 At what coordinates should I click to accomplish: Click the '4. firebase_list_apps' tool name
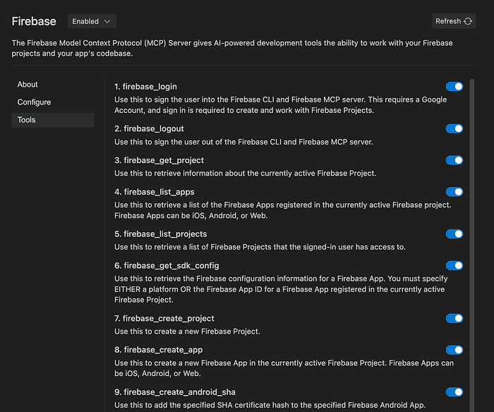pyautogui.click(x=155, y=192)
